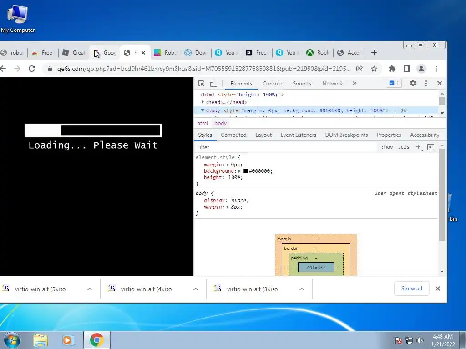Open virtio-win-alt (4).iso download options chevron
Viewport: 466px width, 349px height.
point(196,289)
